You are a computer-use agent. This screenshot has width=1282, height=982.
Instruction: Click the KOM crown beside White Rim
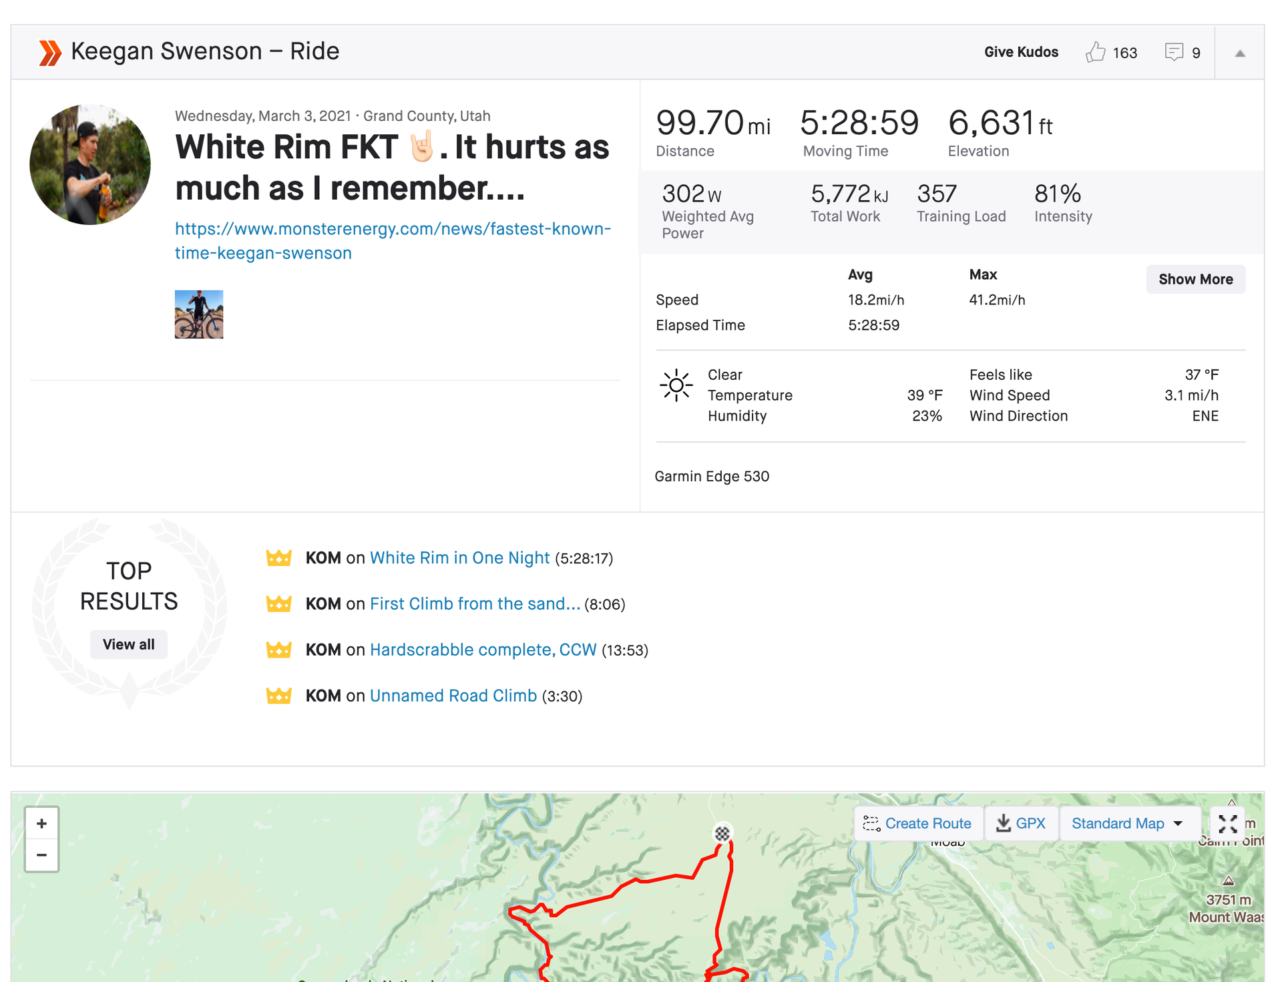[278, 558]
